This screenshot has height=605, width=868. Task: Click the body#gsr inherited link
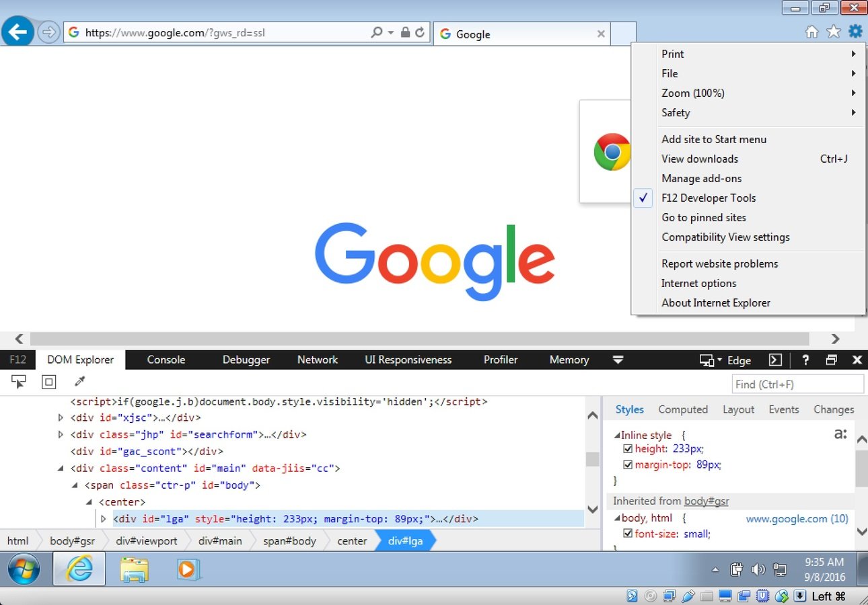pos(707,501)
